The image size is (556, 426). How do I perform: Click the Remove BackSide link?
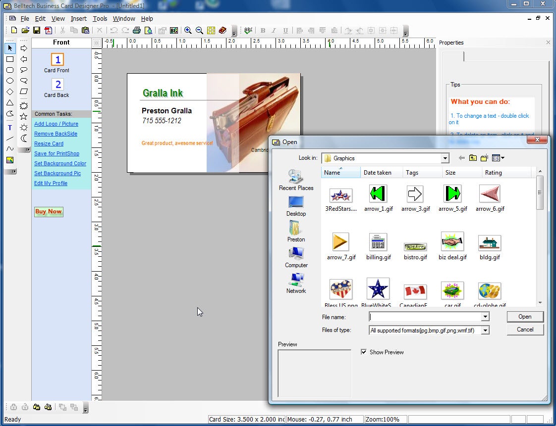pos(56,134)
